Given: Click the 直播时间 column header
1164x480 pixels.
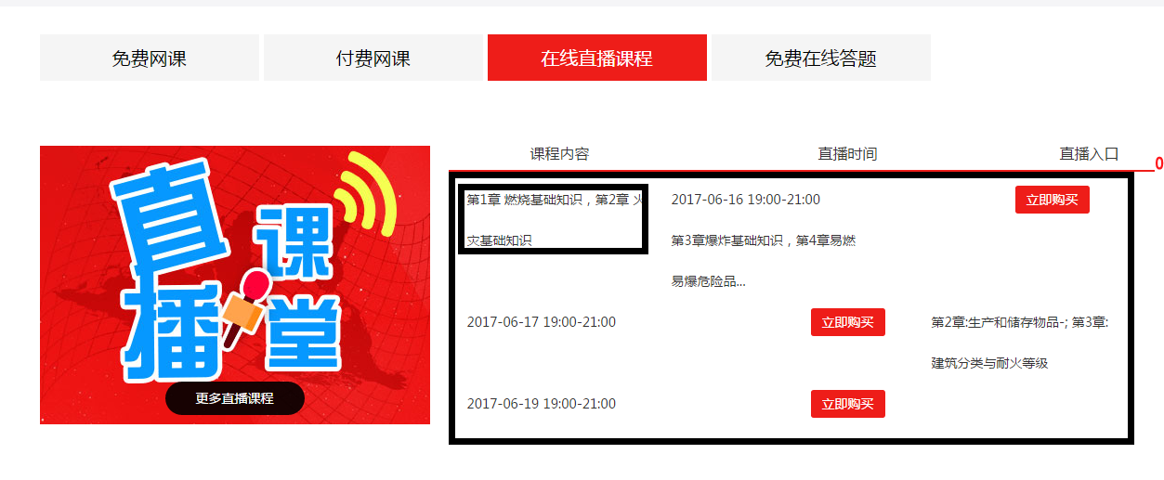Looking at the screenshot, I should pyautogui.click(x=847, y=154).
